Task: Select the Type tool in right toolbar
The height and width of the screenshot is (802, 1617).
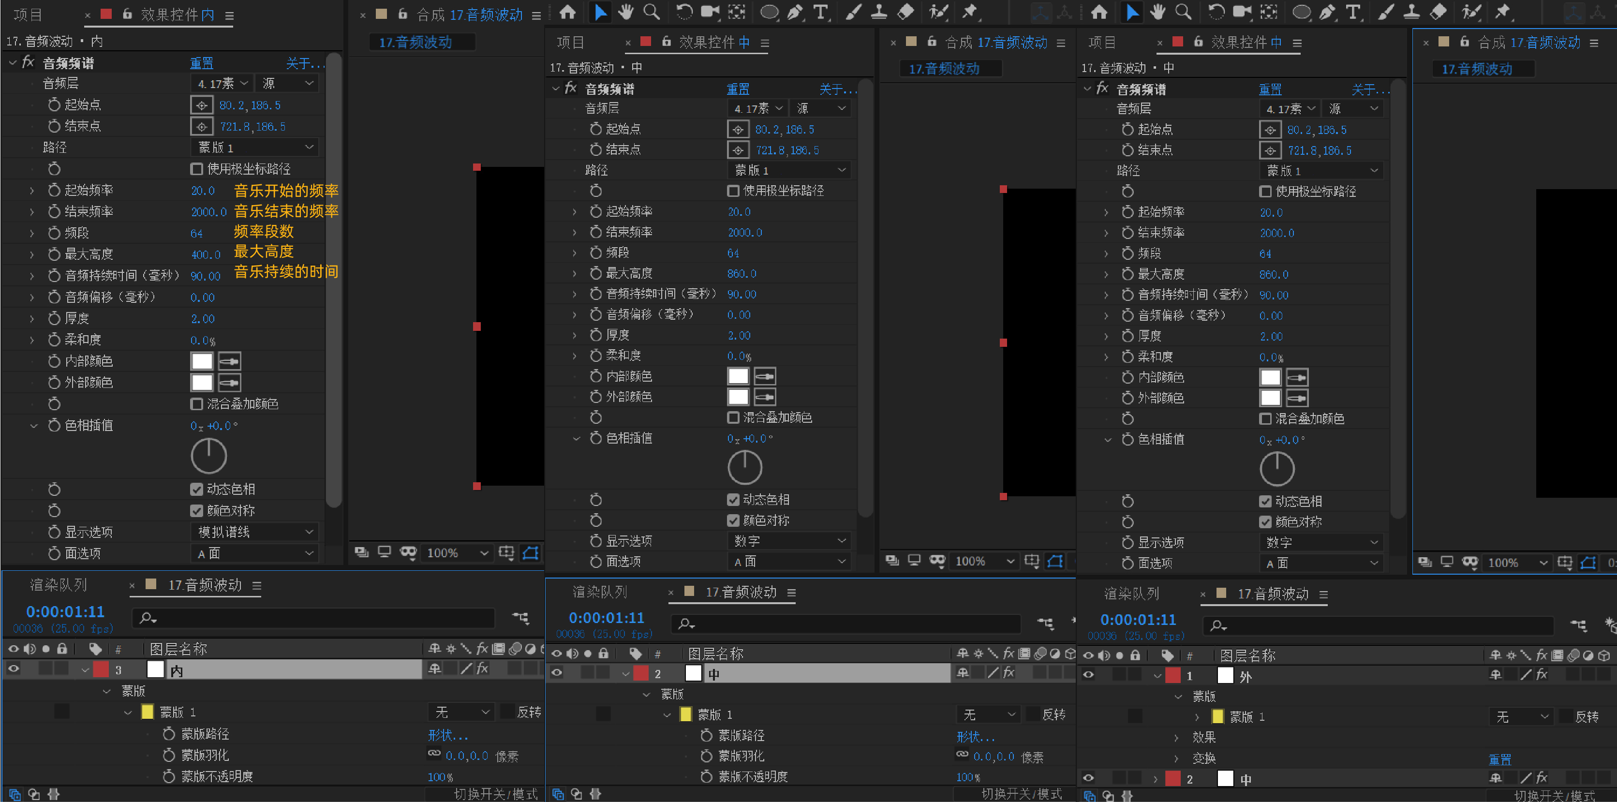Action: point(1353,12)
